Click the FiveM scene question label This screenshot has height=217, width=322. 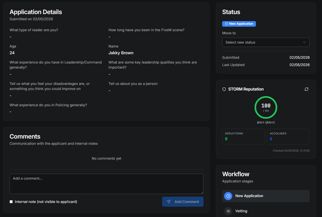coord(146,30)
